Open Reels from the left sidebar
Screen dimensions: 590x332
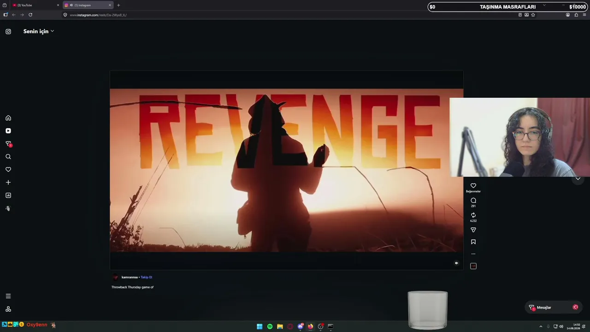[8, 131]
